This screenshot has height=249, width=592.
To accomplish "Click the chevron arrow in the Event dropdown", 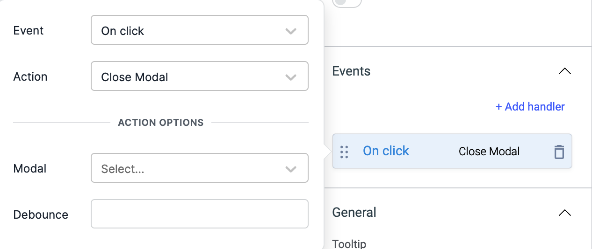I will tap(291, 31).
